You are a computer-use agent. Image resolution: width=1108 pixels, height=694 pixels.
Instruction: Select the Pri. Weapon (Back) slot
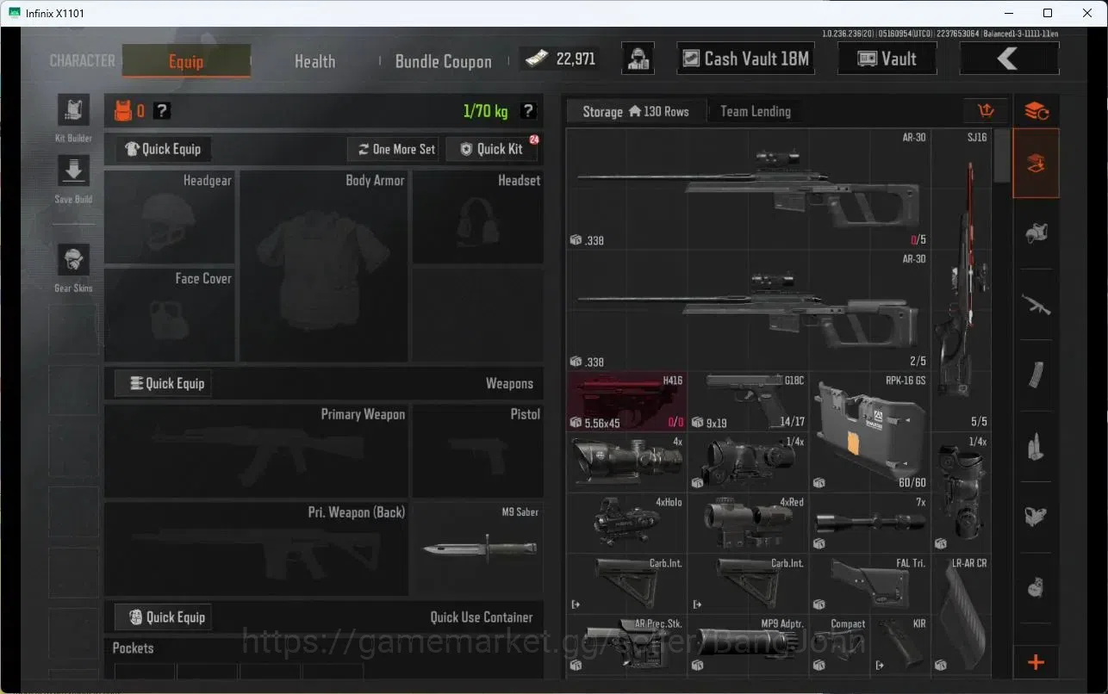click(257, 548)
